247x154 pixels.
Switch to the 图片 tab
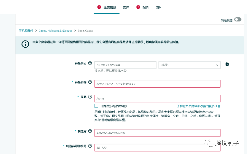[159, 7]
